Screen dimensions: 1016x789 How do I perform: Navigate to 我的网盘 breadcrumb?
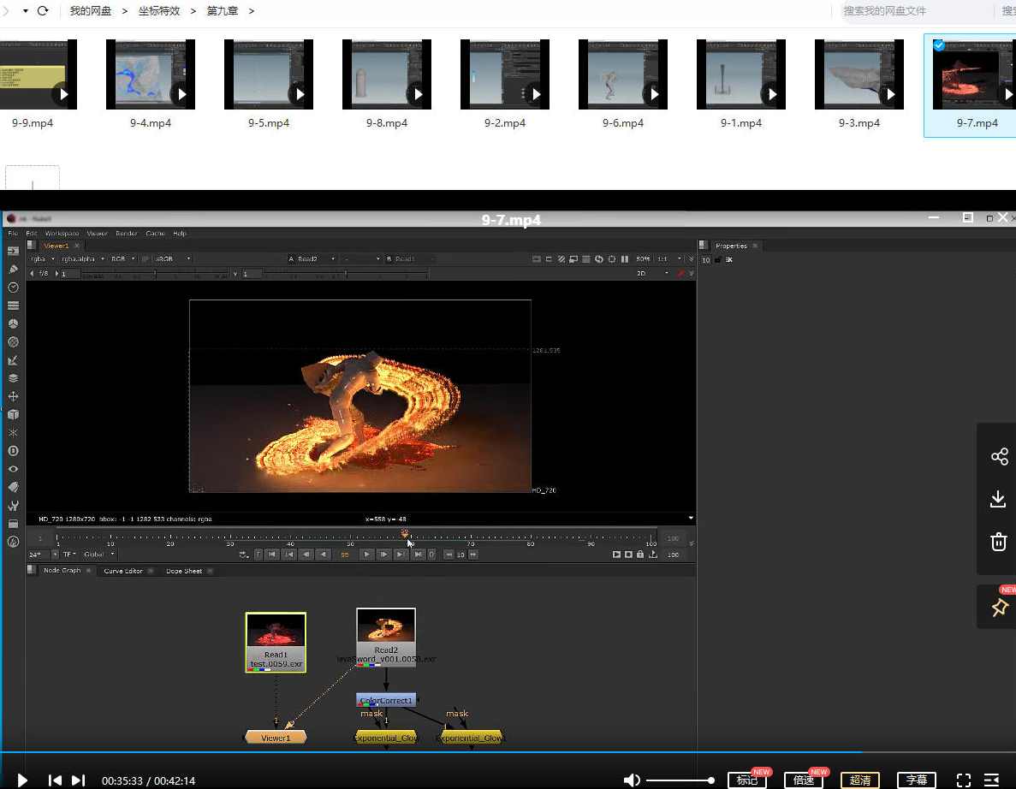coord(91,11)
